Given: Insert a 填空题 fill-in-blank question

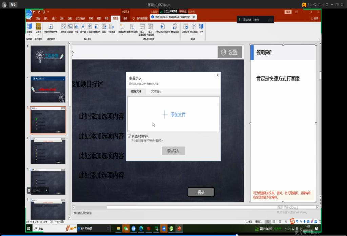Looking at the screenshot, I should pyautogui.click(x=83, y=28).
